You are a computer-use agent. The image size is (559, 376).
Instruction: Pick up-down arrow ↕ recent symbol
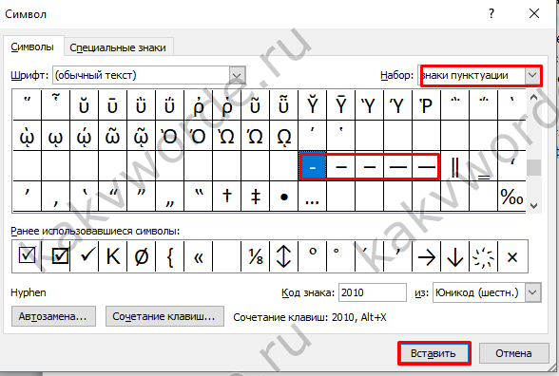coord(283,256)
